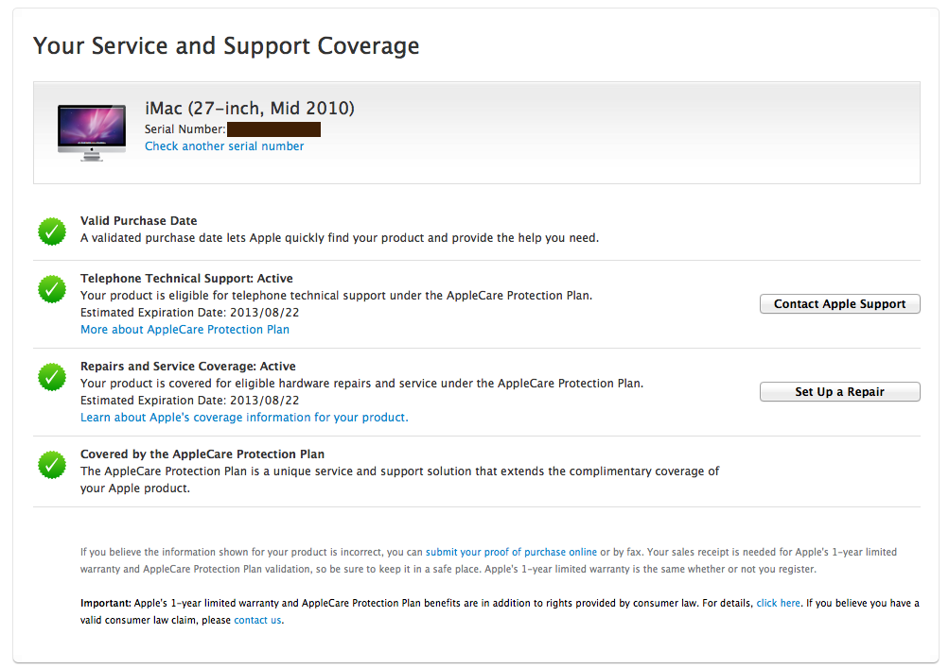949x668 pixels.
Task: Open More about AppleCare Protection Plan link
Action: (185, 330)
